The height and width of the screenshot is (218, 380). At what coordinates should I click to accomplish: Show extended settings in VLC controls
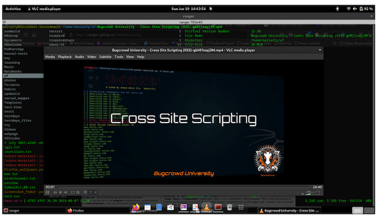(x=78, y=193)
